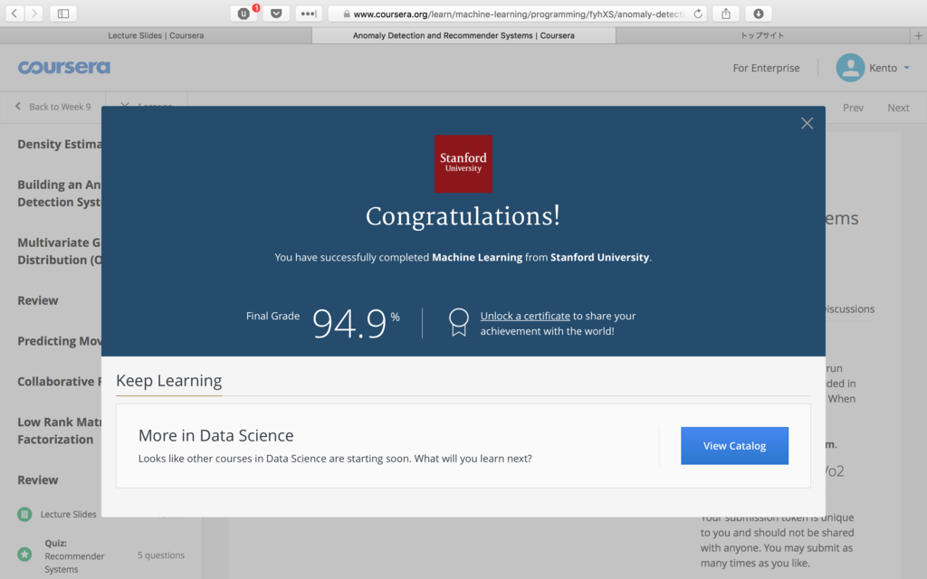Reload the page in the address bar

coord(698,14)
